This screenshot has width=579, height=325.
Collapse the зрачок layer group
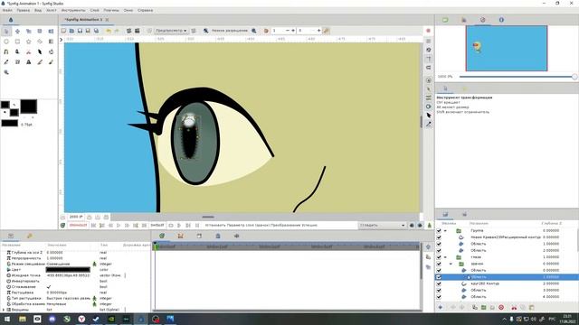(451, 264)
